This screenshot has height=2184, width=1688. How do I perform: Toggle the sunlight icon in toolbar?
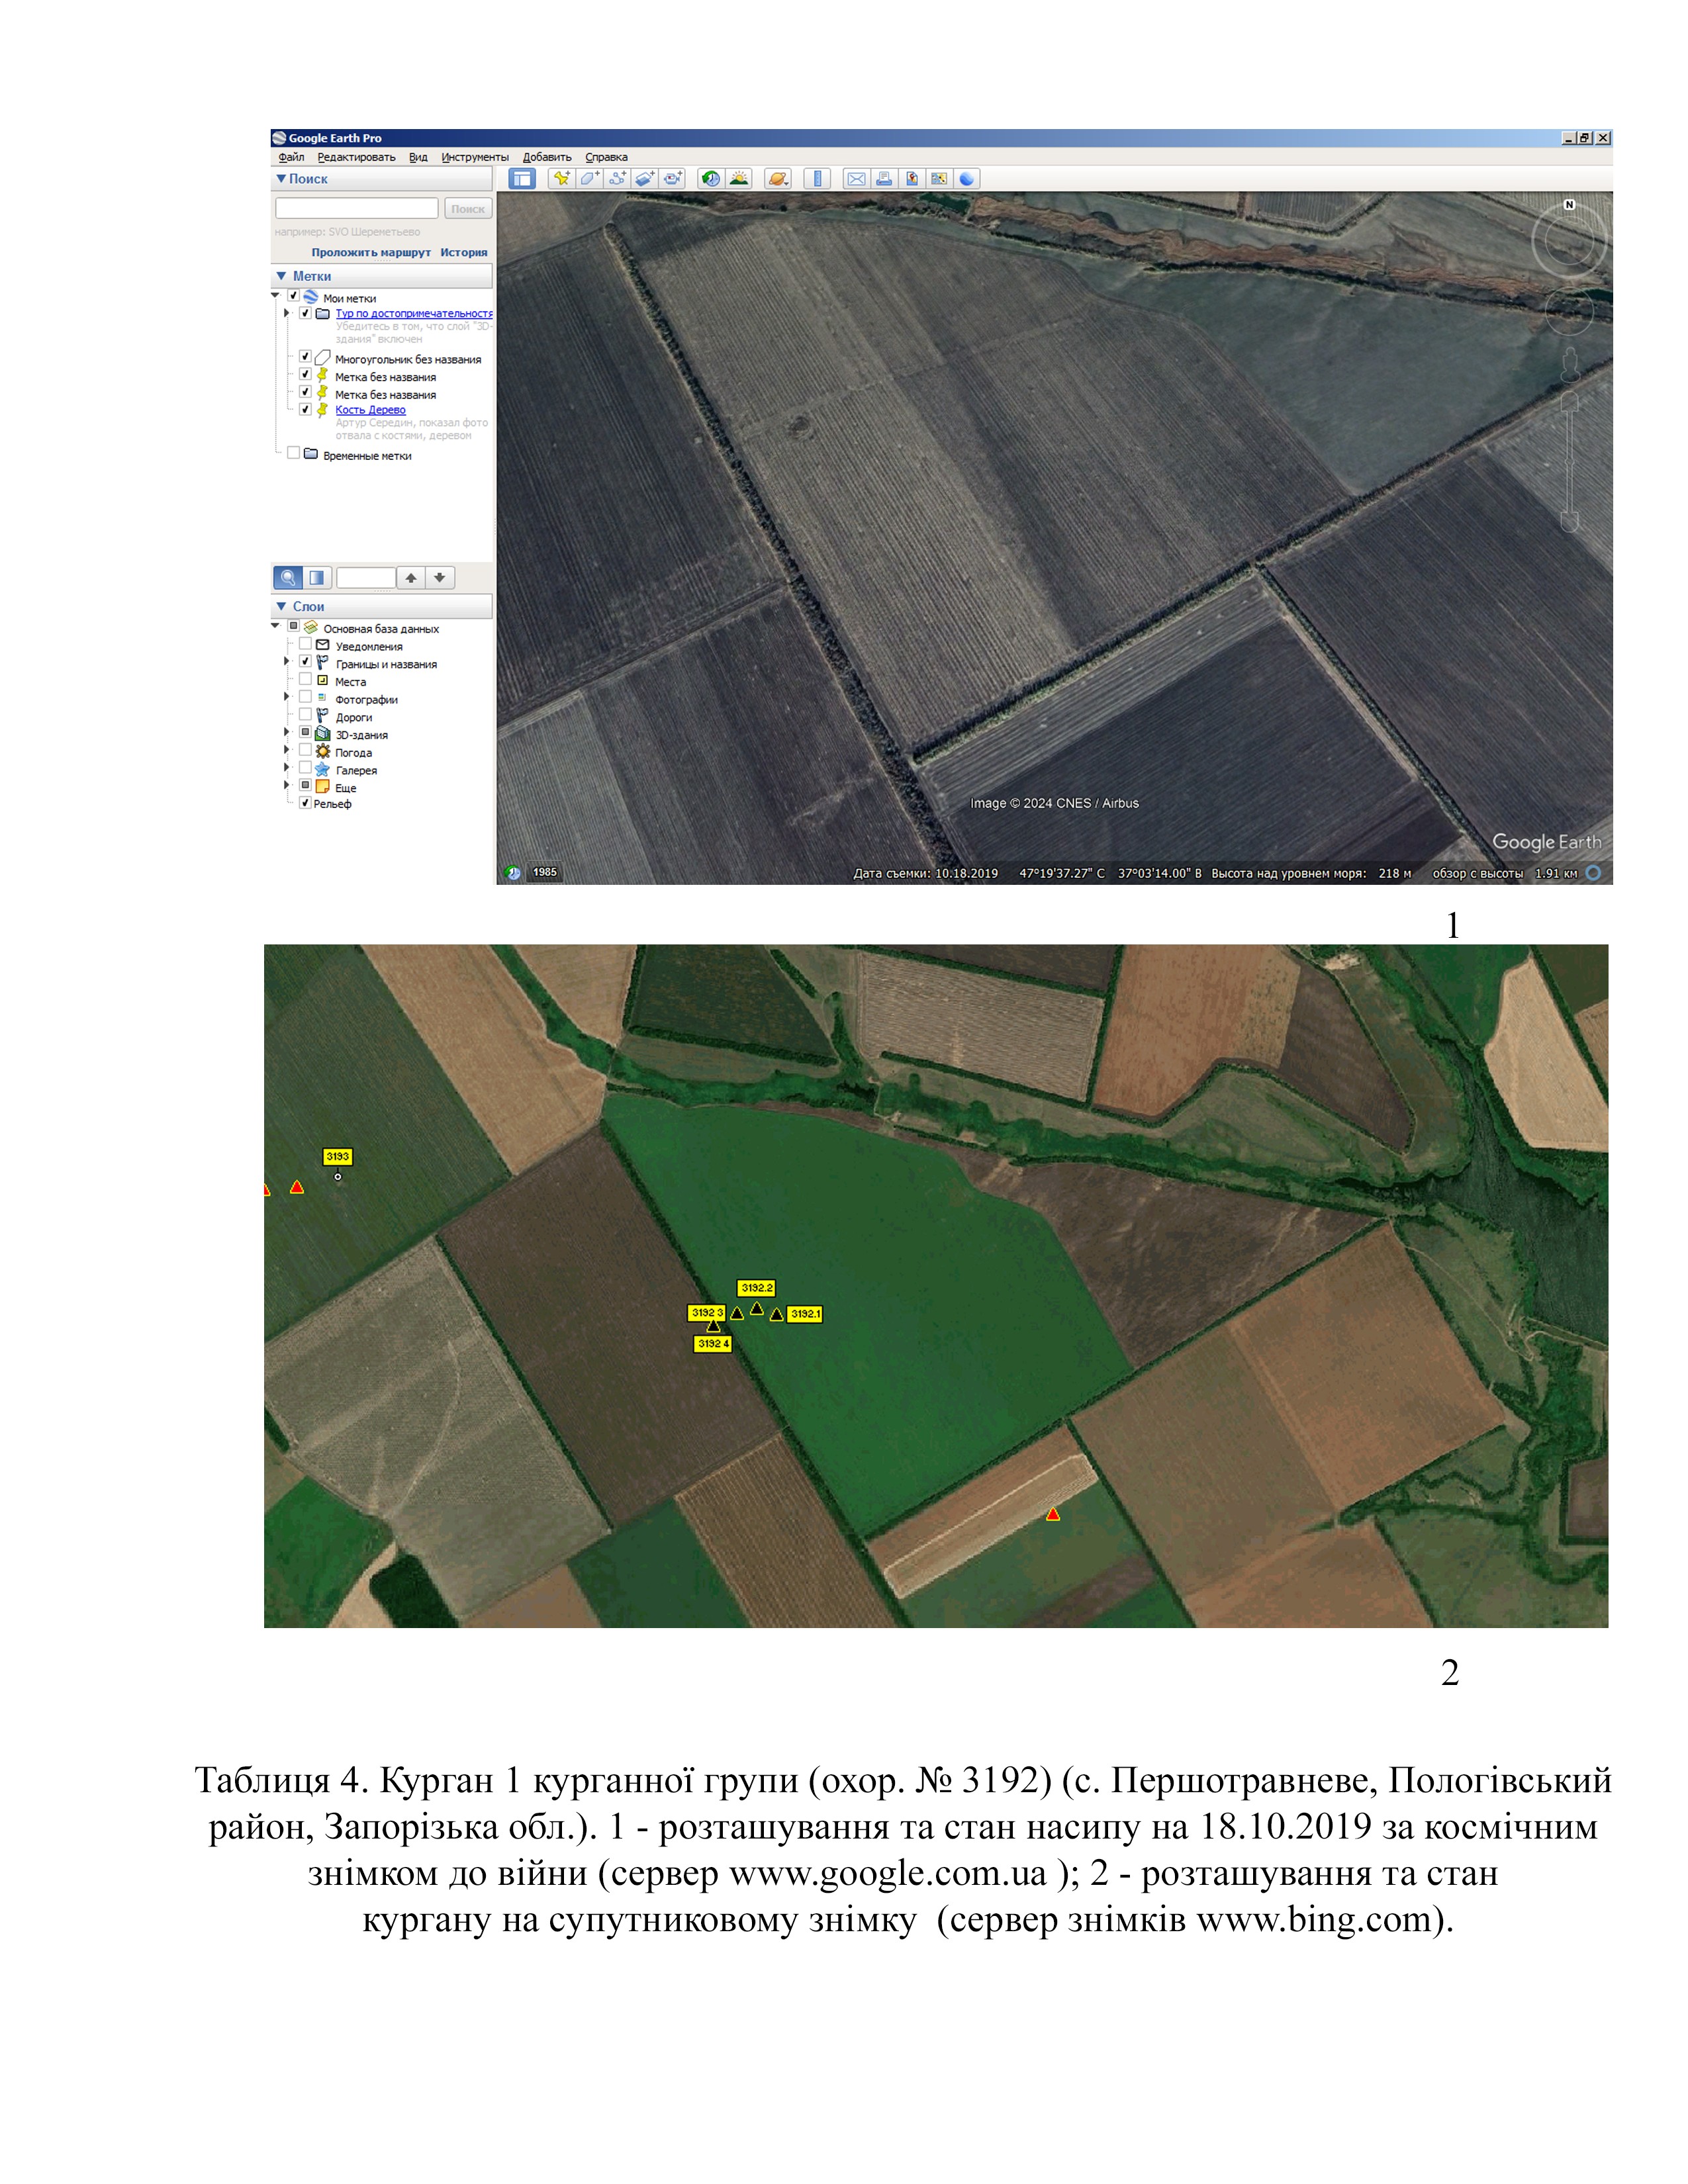[x=739, y=179]
